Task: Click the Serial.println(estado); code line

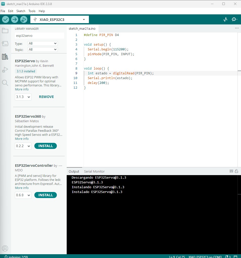Action: coord(110,78)
